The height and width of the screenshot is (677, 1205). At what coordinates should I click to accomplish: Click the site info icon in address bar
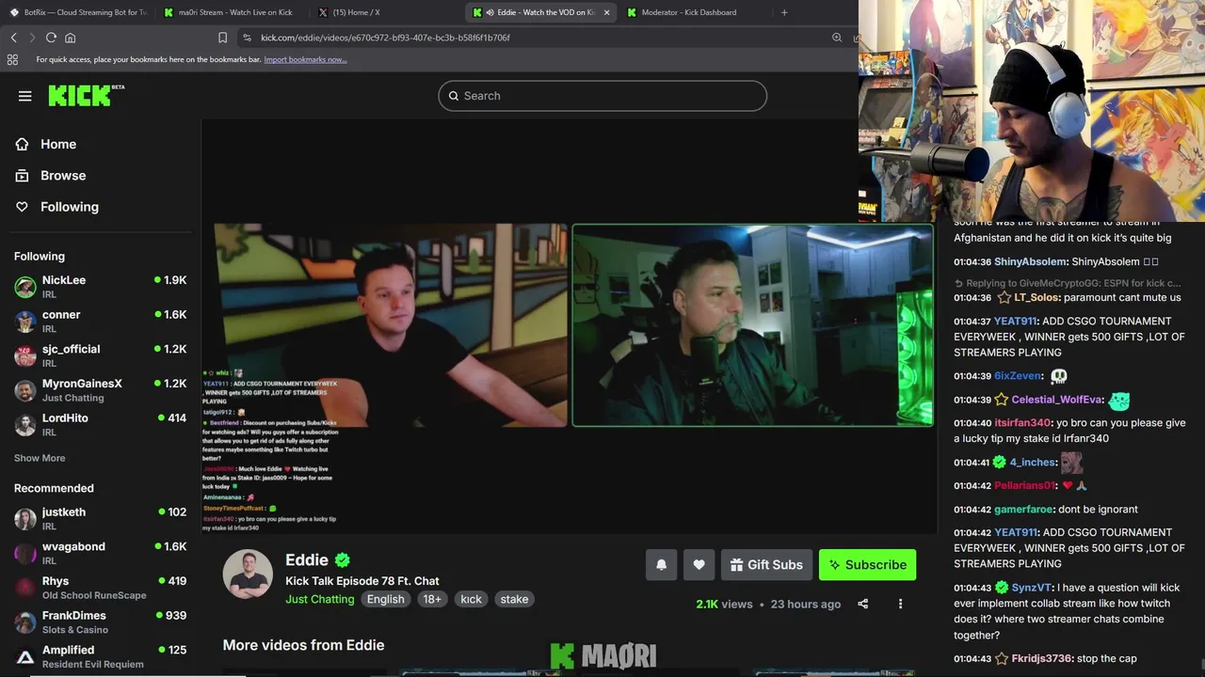click(x=247, y=38)
